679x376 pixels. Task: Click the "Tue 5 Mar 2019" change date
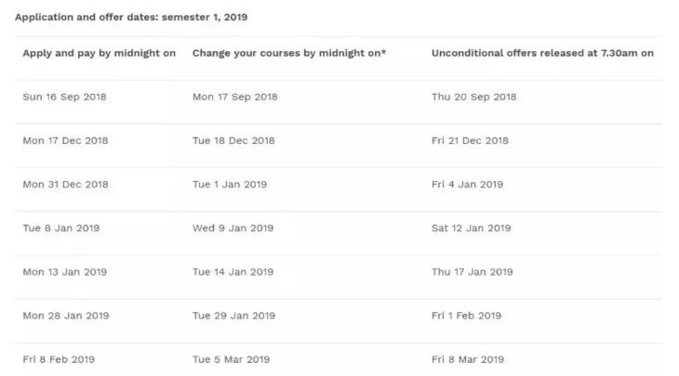(x=231, y=359)
